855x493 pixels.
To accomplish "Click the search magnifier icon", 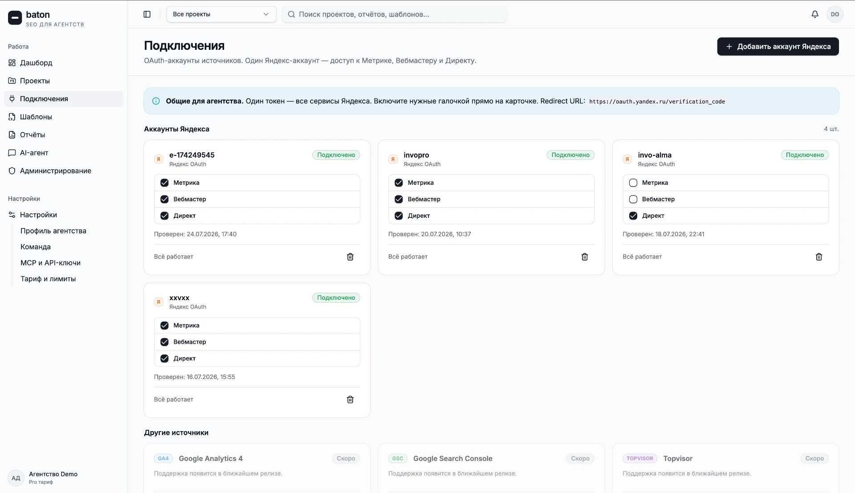I will (291, 14).
